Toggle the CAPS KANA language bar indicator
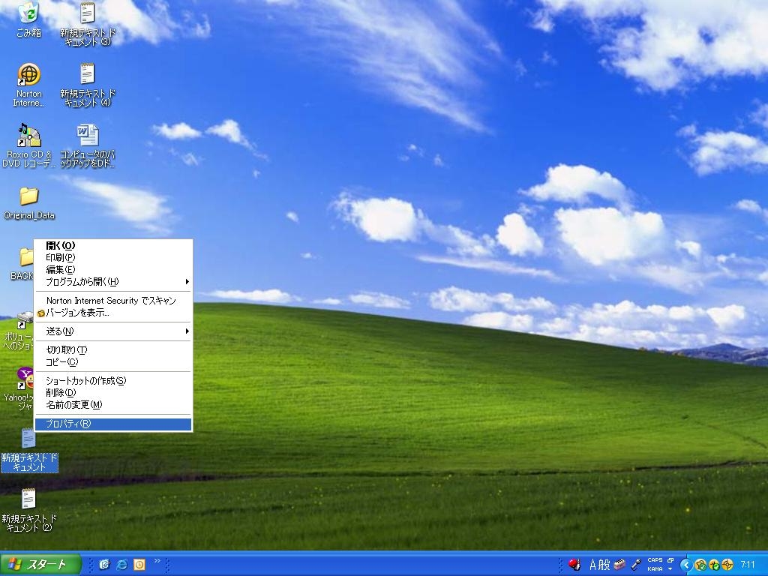The width and height of the screenshot is (768, 576). 655,565
